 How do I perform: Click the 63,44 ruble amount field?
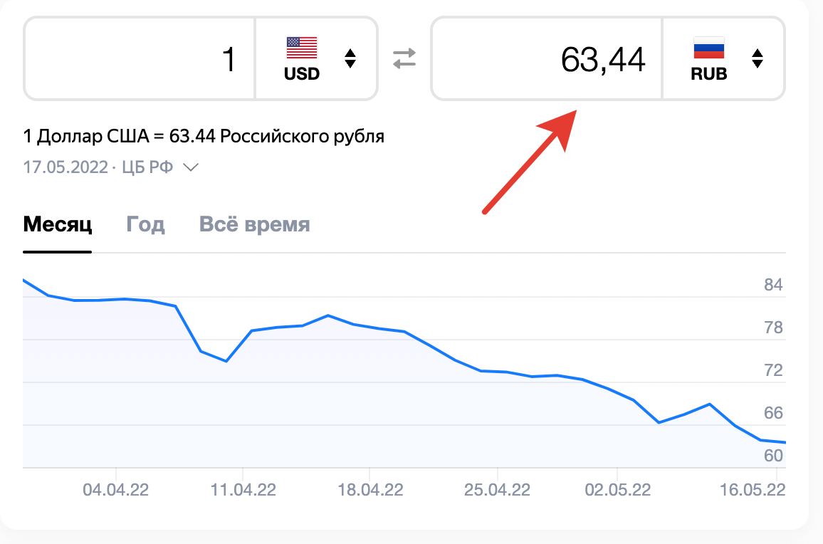[x=547, y=58]
